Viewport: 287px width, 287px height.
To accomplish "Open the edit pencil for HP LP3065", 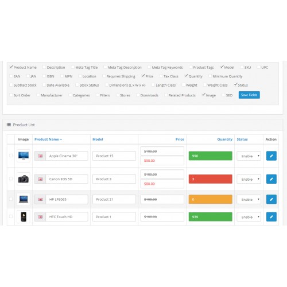I will (272, 199).
